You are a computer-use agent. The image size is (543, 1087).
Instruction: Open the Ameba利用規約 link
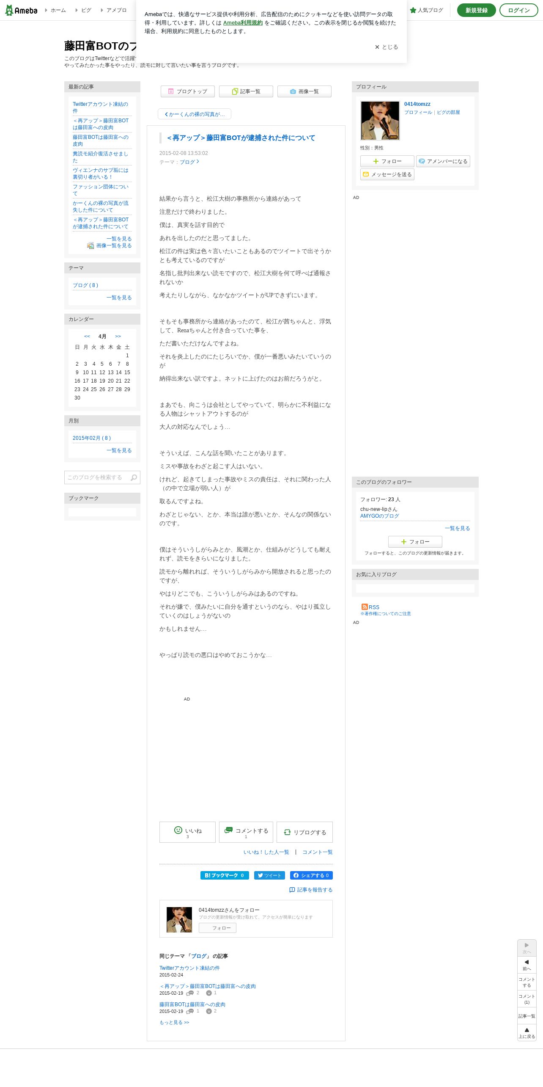pyautogui.click(x=243, y=23)
